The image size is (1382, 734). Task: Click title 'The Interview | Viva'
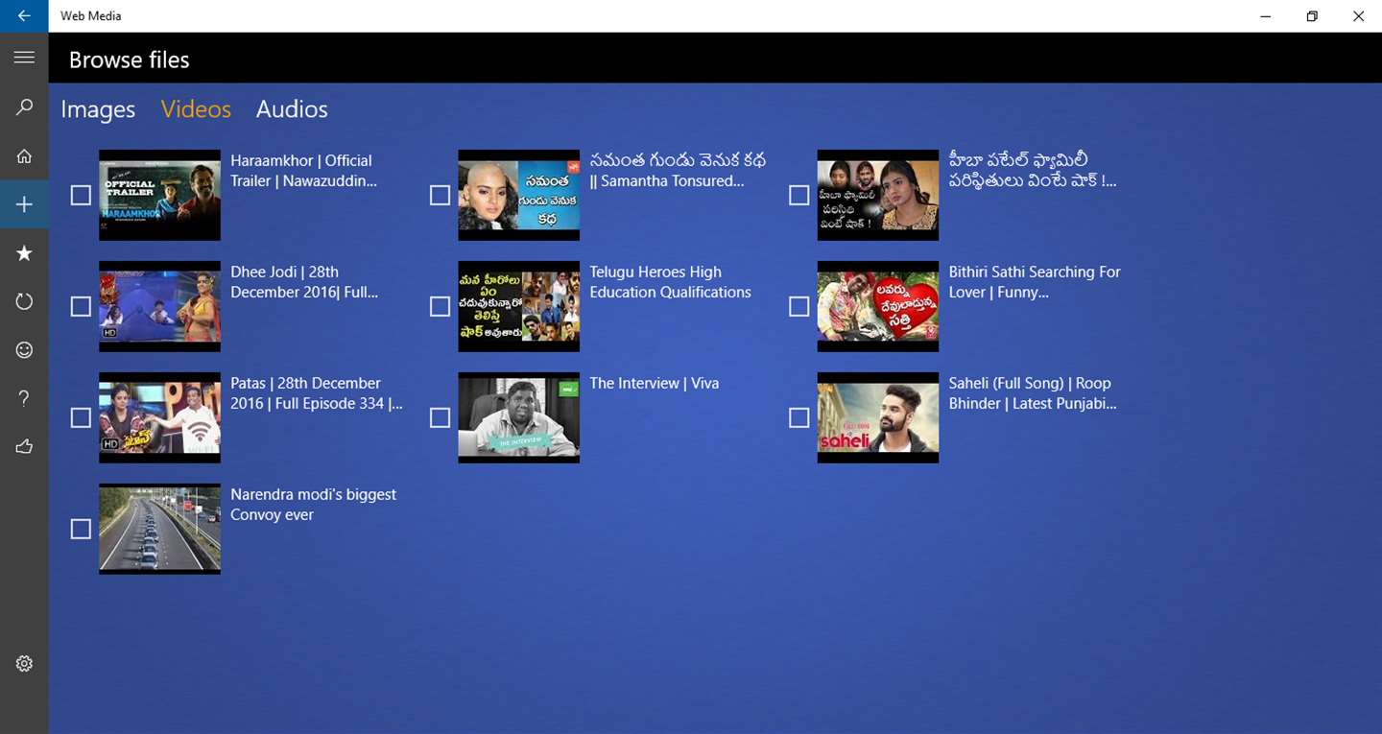pyautogui.click(x=654, y=383)
